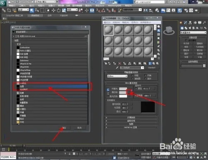The height and width of the screenshot is (160, 208).
Task: Click the ViewCube in the viewport
Action: 169,30
